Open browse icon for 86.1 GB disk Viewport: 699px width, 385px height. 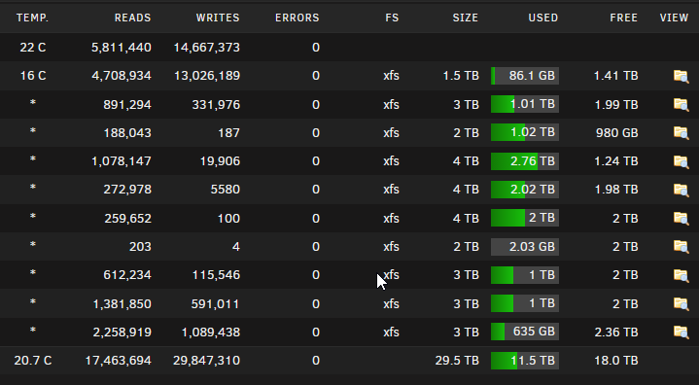coord(681,76)
